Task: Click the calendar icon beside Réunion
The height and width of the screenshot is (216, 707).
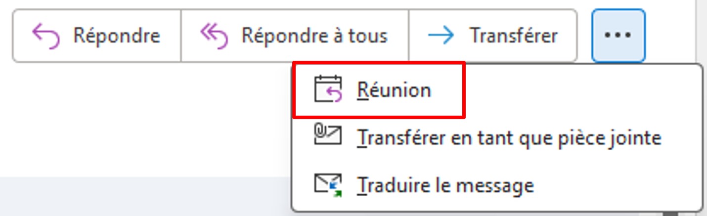Action: [x=328, y=89]
